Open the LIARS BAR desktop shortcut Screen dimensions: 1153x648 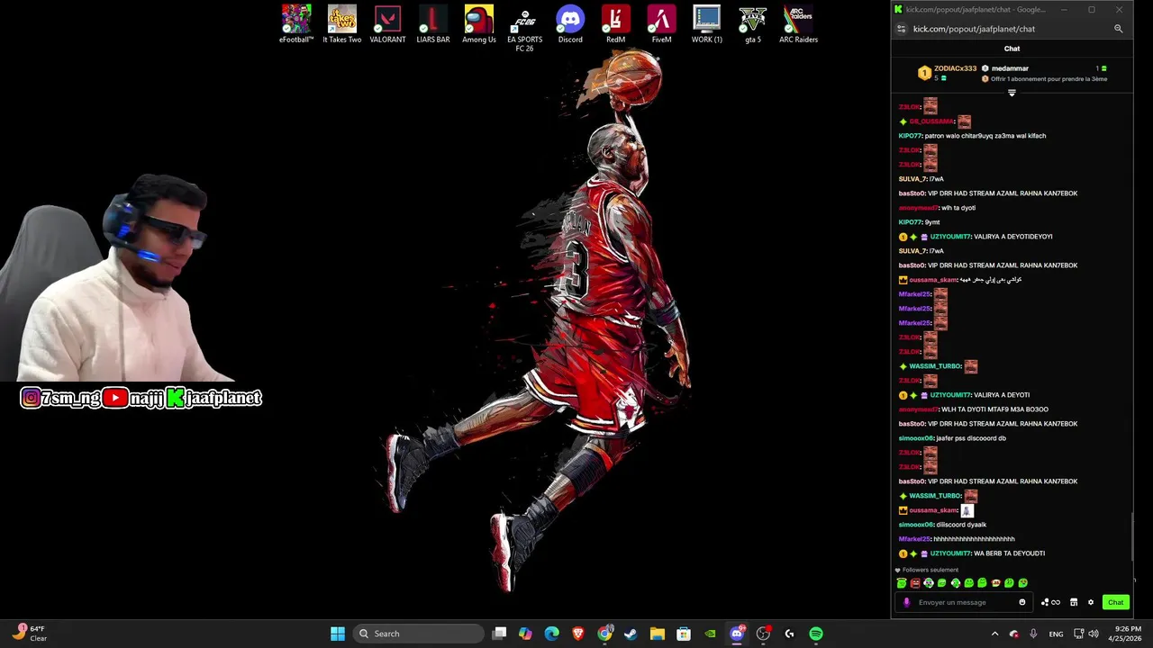pos(433,24)
